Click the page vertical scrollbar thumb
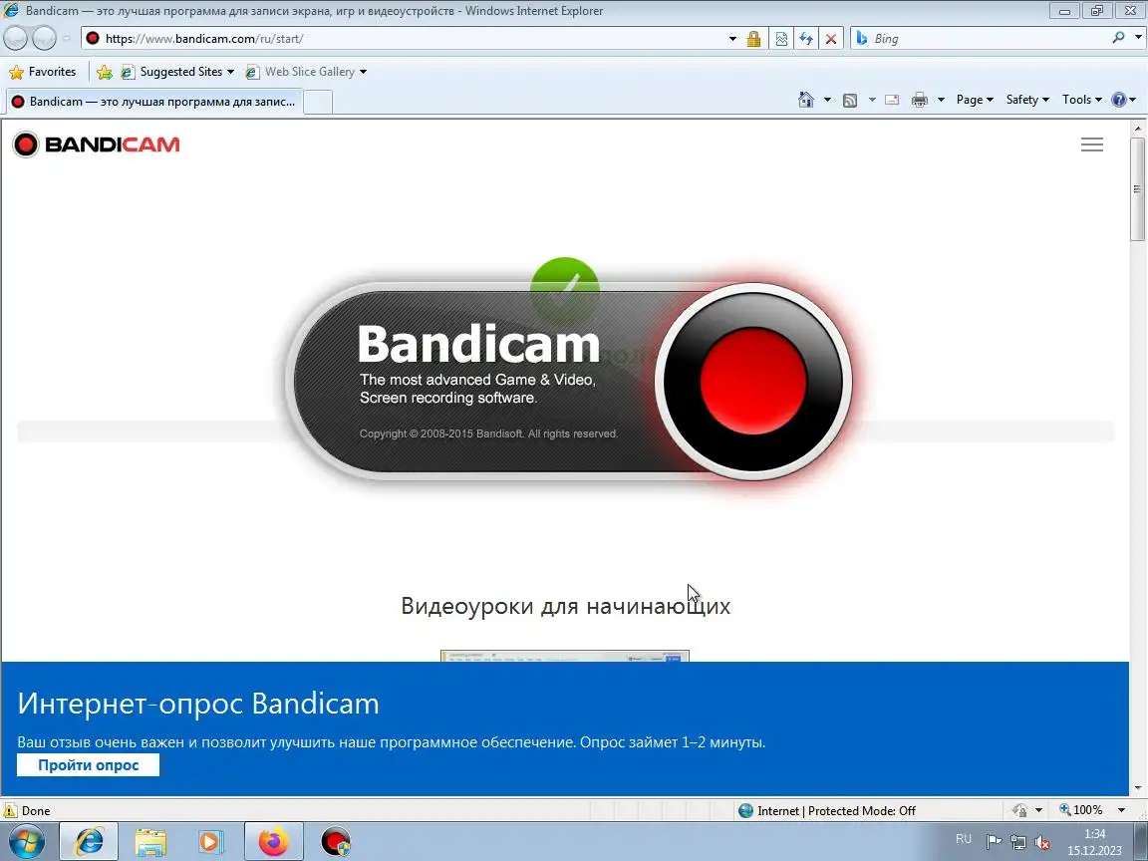This screenshot has width=1148, height=861. [x=1137, y=189]
